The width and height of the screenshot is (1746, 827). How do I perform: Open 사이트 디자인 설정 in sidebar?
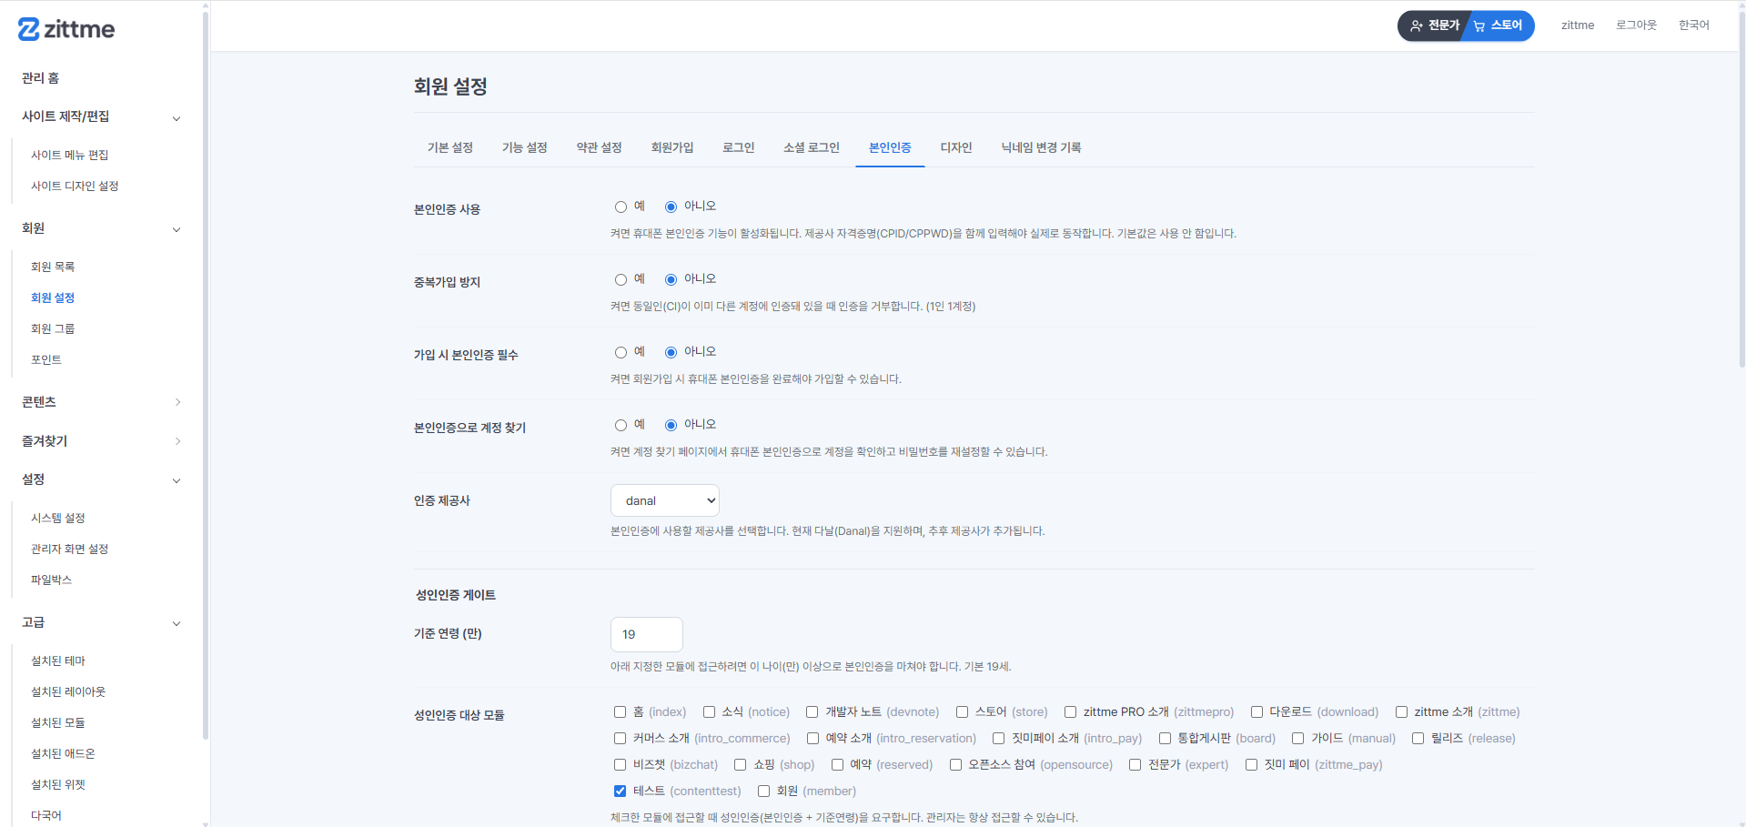pyautogui.click(x=75, y=186)
